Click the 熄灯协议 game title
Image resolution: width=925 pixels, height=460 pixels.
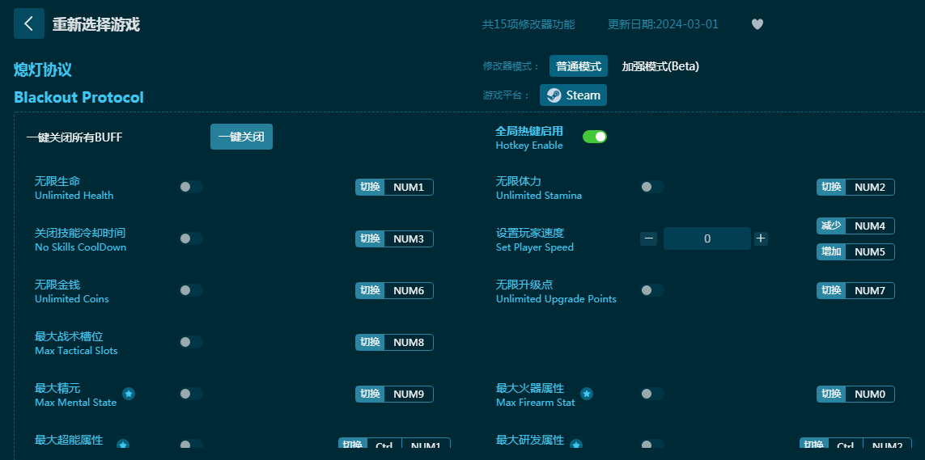[43, 70]
